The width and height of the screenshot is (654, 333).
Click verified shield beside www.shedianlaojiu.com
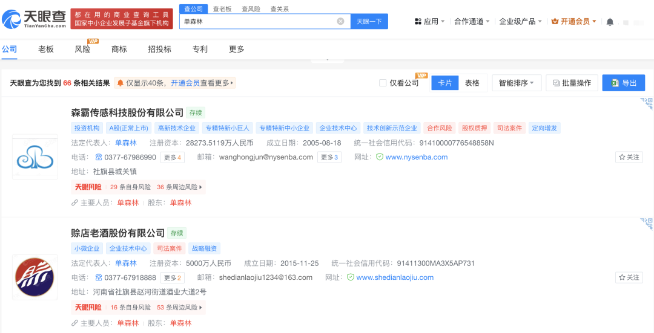[x=351, y=277]
